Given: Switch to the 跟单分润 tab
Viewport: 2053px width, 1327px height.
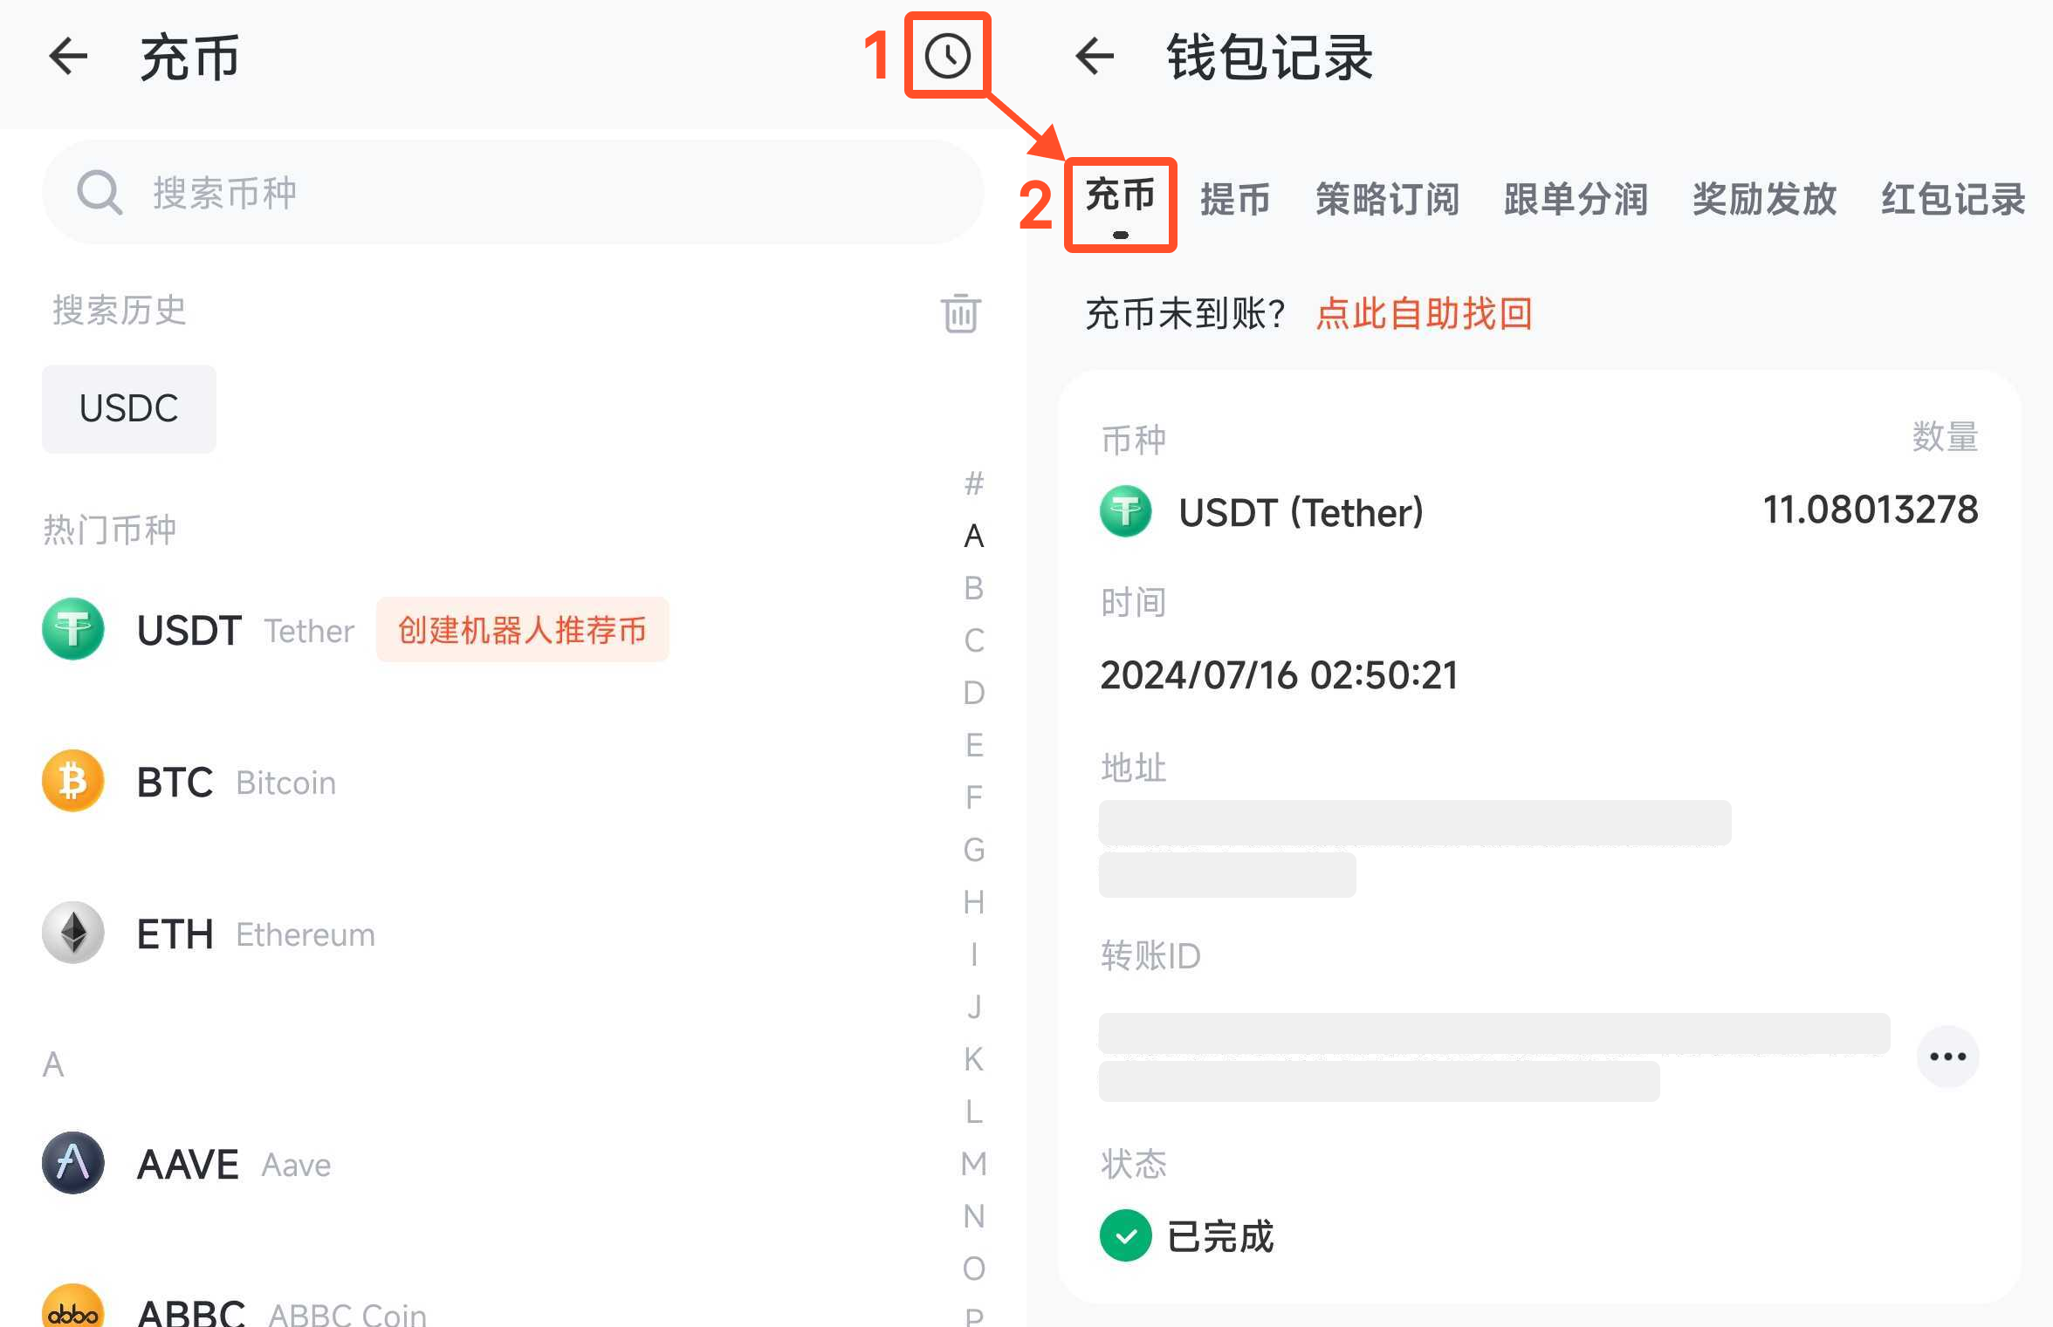Looking at the screenshot, I should pos(1576,199).
